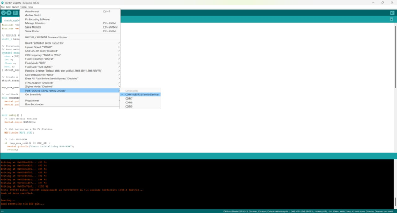Expand JTAG Adapter "Disabled" submenu
Image resolution: width=397 pixels, height=213 pixels.
(x=70, y=83)
